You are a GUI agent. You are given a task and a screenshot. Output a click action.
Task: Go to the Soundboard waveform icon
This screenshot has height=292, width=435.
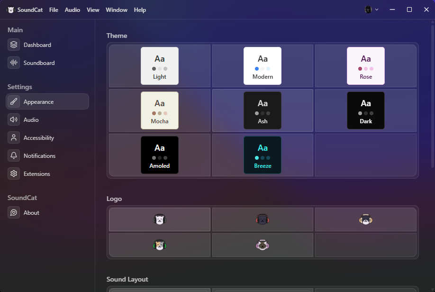pos(14,63)
